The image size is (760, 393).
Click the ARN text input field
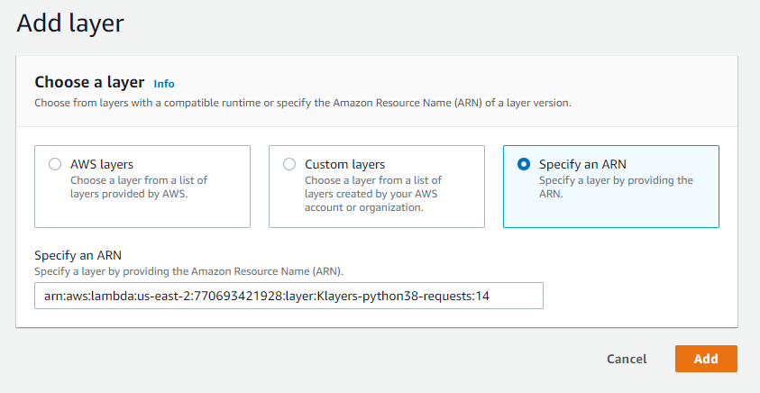[288, 296]
